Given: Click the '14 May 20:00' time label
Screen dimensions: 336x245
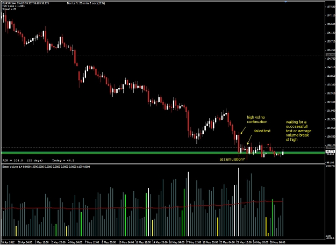Looking at the screenshot, I should 160,242.
